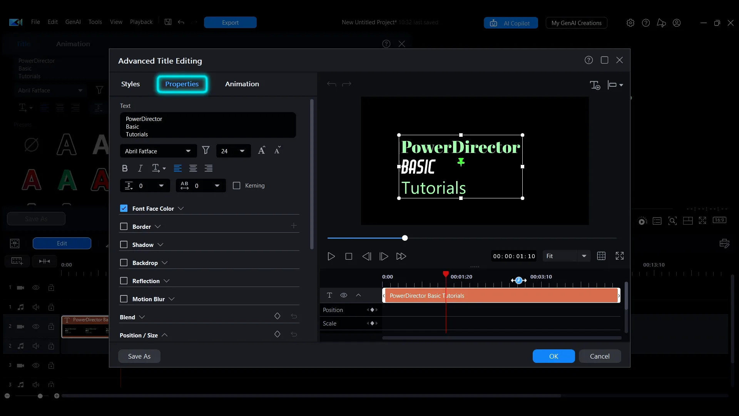Switch to the Animation tab in dialog

[x=242, y=84]
